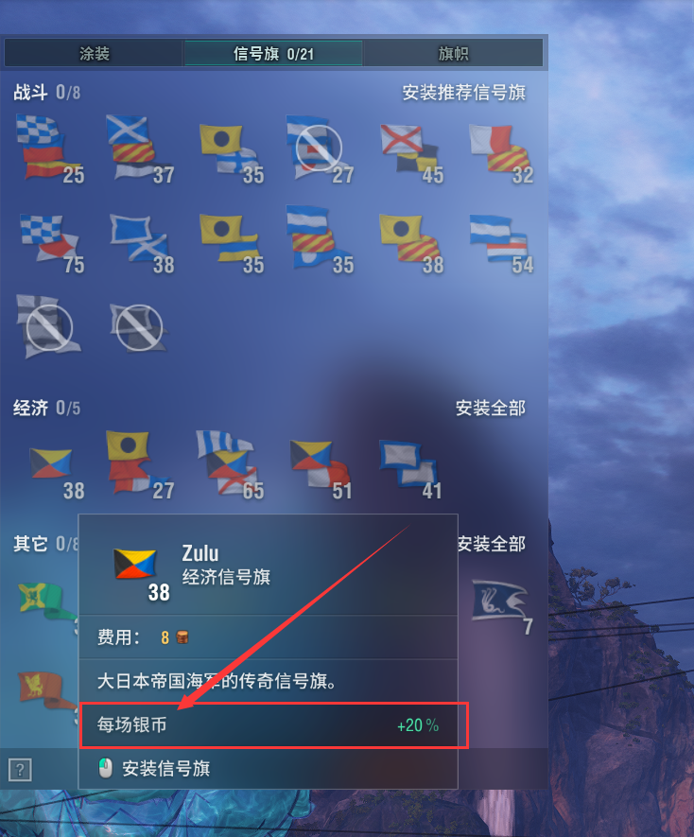Click 安装全部 in the 其它 section
The width and height of the screenshot is (694, 837).
point(492,544)
